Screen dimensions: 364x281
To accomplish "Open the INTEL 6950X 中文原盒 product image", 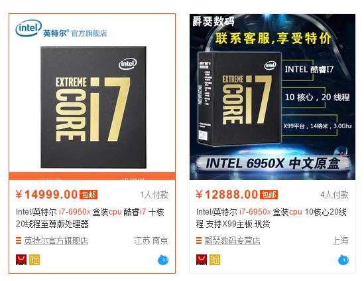I will point(273,97).
